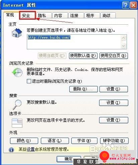Click the tabs window layout icon
Image resolution: width=138 pixels, height=165 pixels.
17,123
